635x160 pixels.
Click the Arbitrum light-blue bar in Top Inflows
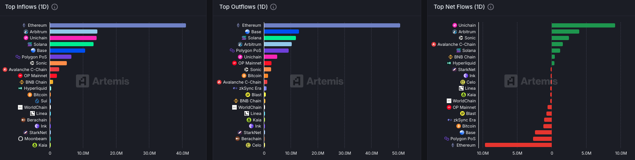pos(74,32)
